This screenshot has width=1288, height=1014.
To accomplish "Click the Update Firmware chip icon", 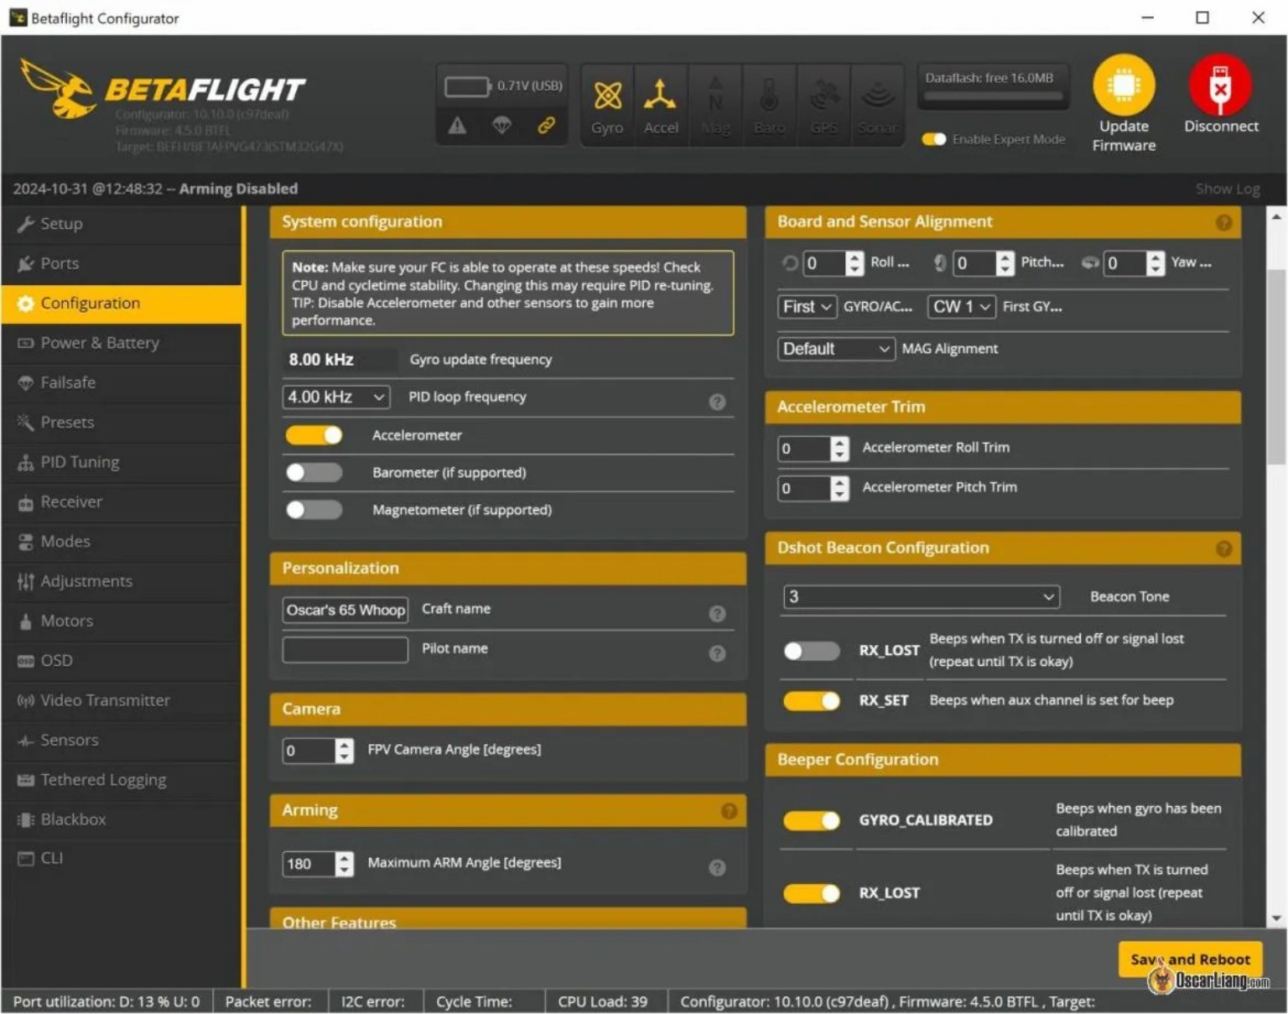I will click(x=1124, y=85).
